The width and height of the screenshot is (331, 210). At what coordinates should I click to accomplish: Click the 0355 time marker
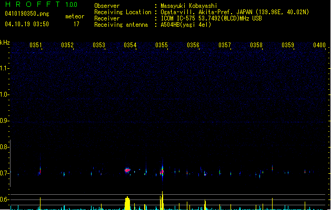162,45
